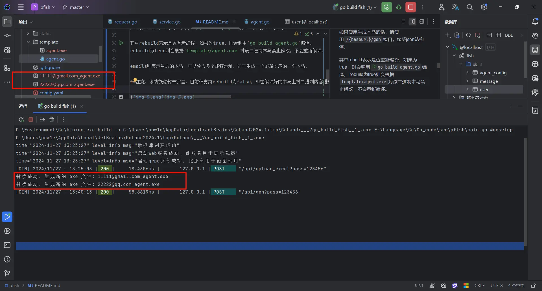The width and height of the screenshot is (542, 291).
Task: Expand the agent_config table
Action: point(467,73)
